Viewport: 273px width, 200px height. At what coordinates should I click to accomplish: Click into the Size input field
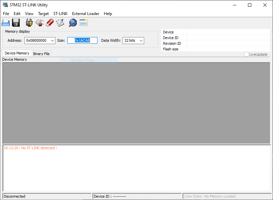click(82, 40)
